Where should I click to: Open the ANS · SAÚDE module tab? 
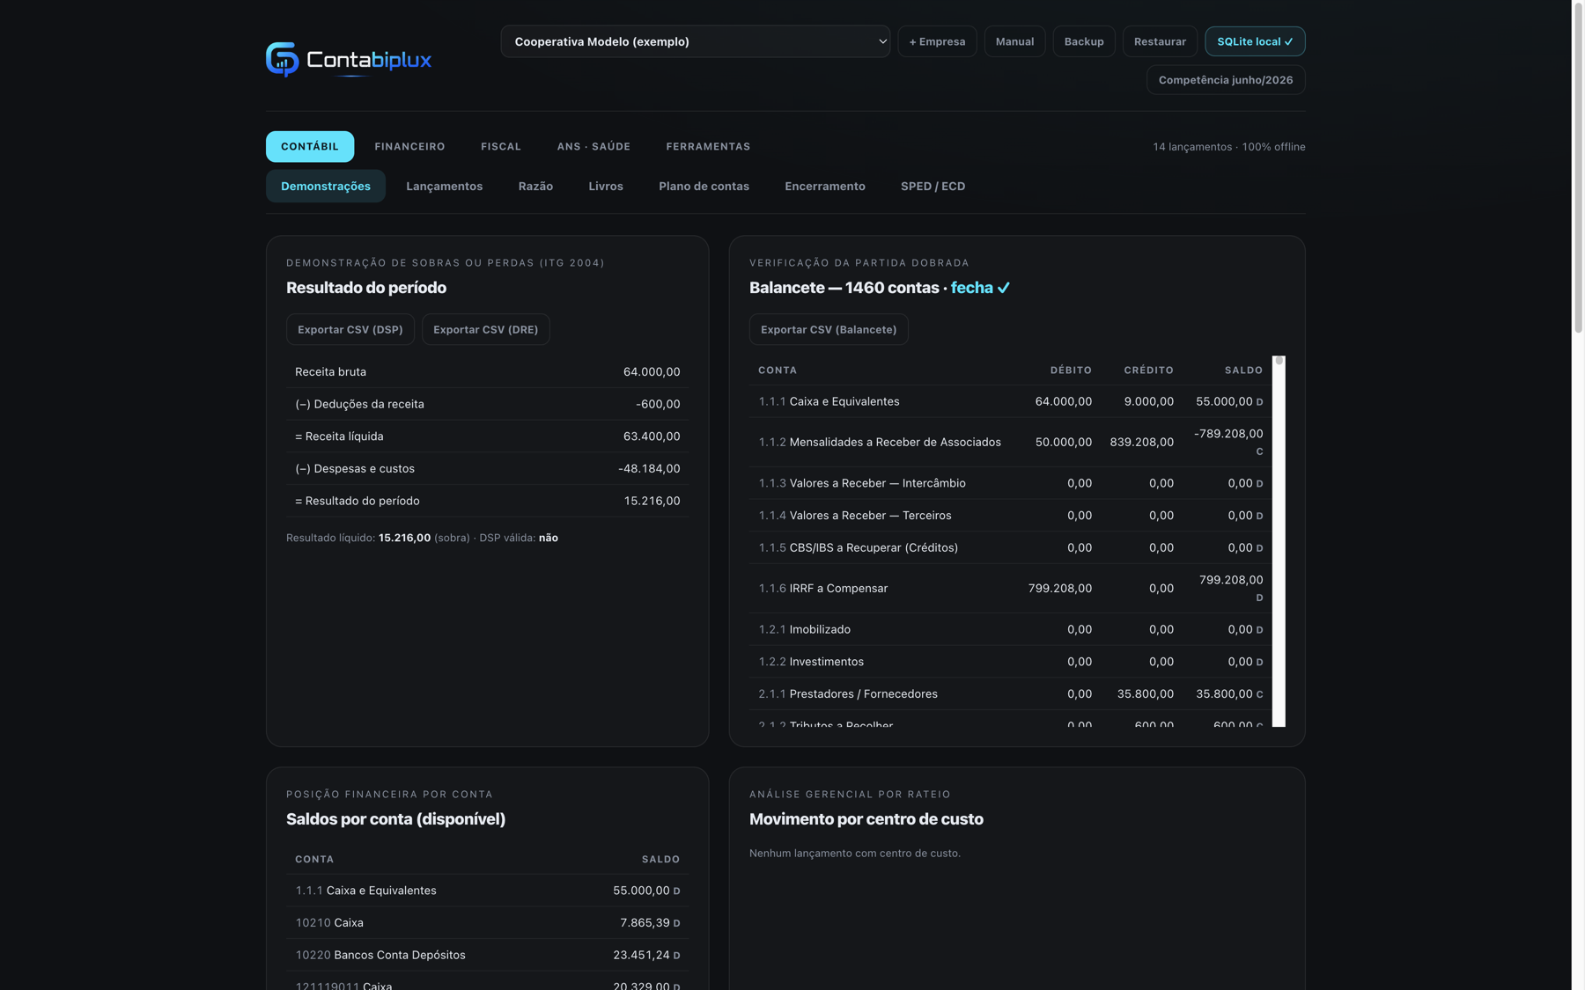click(x=593, y=146)
